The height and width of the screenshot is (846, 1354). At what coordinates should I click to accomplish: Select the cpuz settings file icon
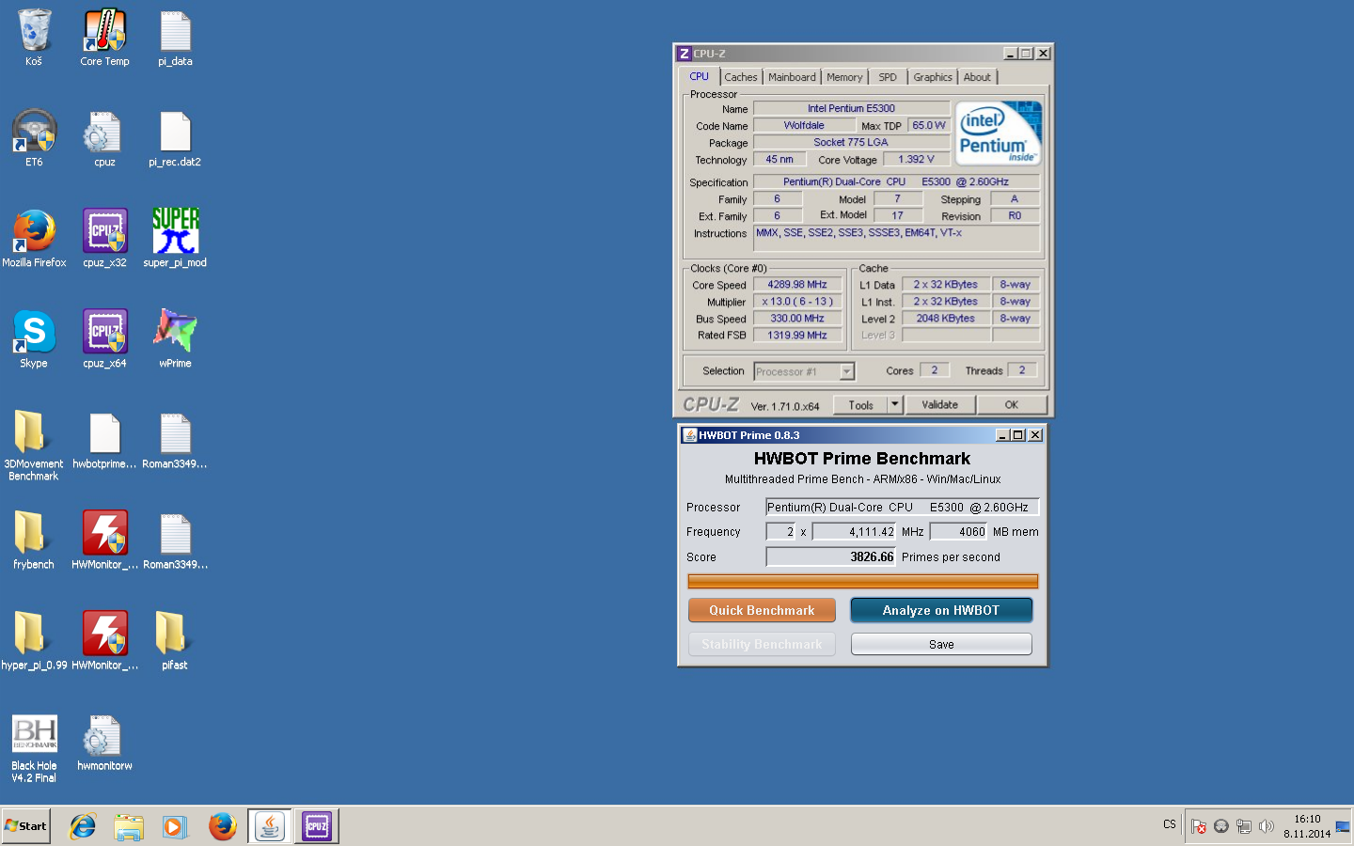click(104, 138)
